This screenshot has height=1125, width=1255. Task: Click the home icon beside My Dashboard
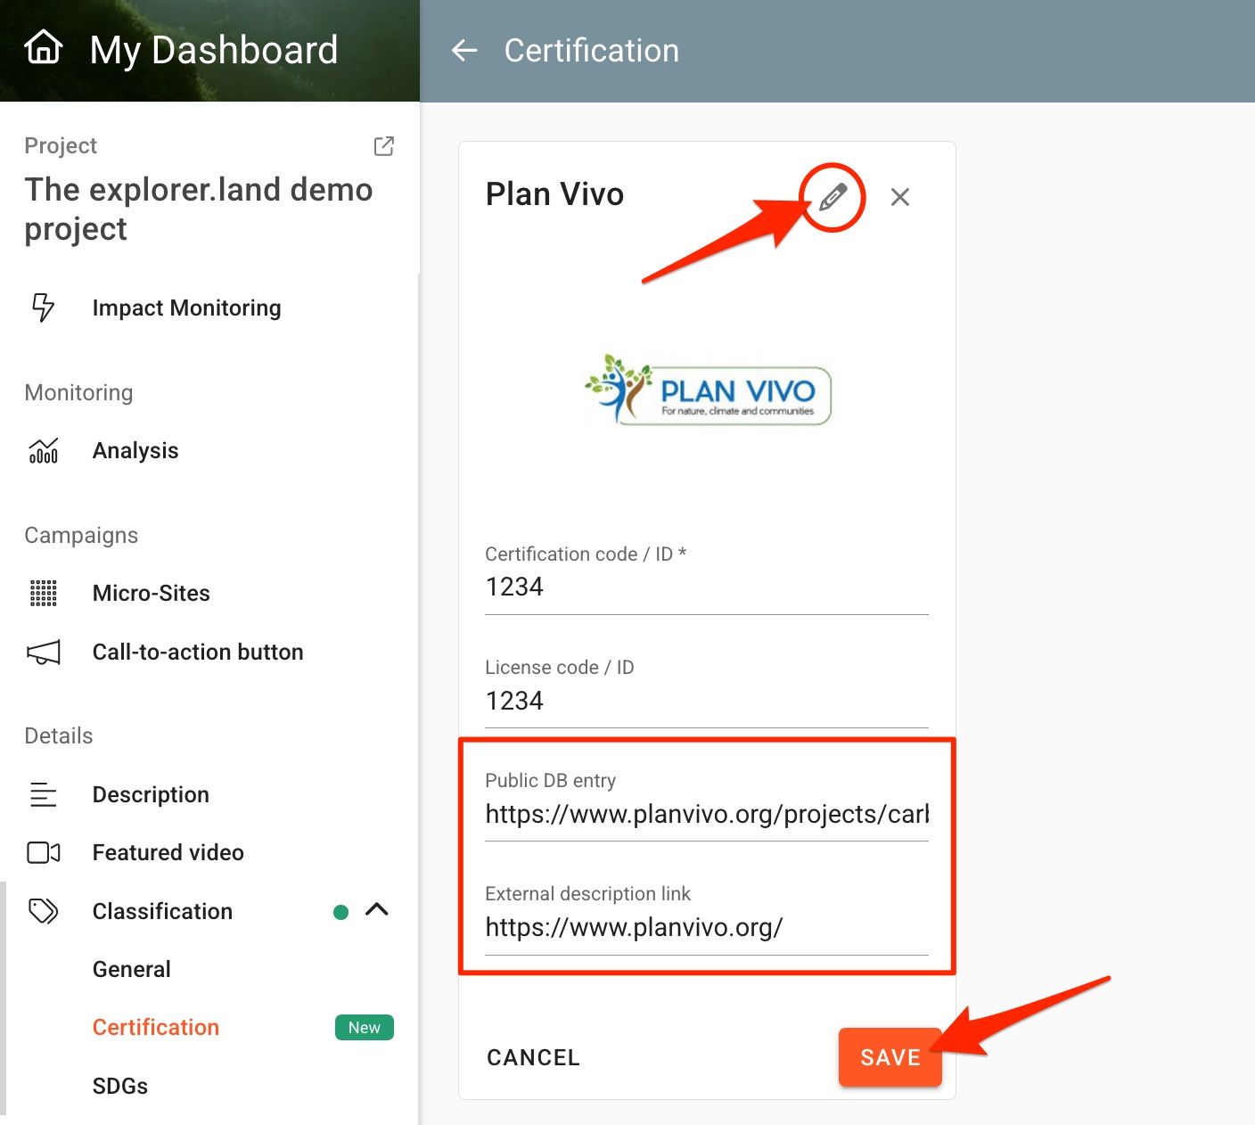pyautogui.click(x=44, y=48)
